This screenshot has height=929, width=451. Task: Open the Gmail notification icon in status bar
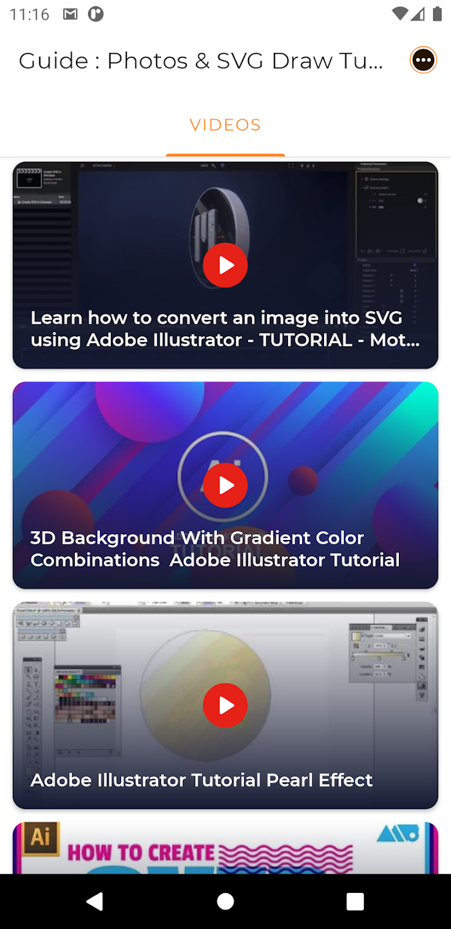tap(70, 14)
